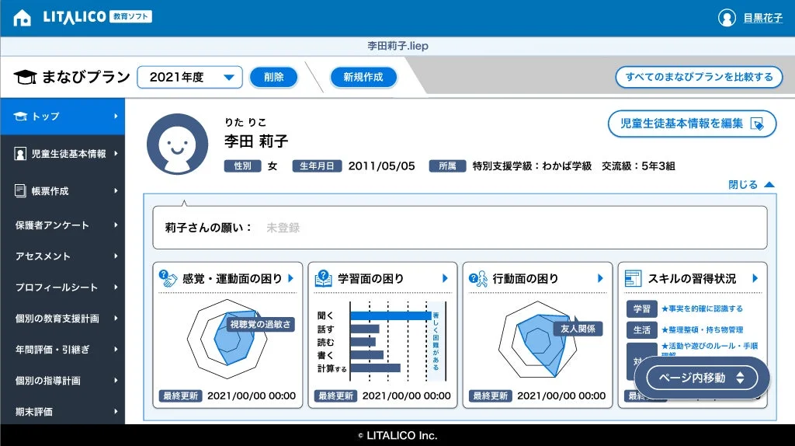Click the ページ内移動 floating button
The width and height of the screenshot is (795, 446).
(702, 378)
